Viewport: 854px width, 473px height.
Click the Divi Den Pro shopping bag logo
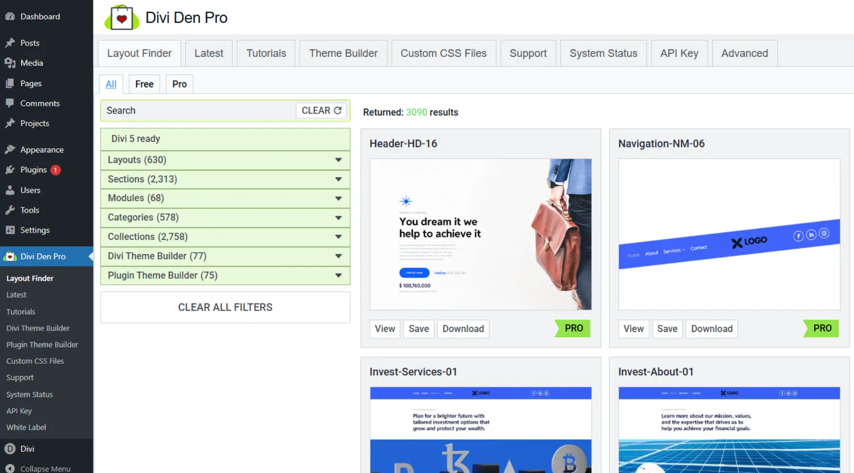121,17
